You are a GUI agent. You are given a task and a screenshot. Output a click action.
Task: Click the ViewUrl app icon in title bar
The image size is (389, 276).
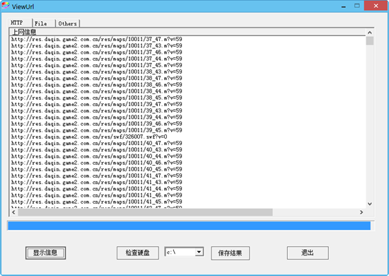click(x=6, y=6)
